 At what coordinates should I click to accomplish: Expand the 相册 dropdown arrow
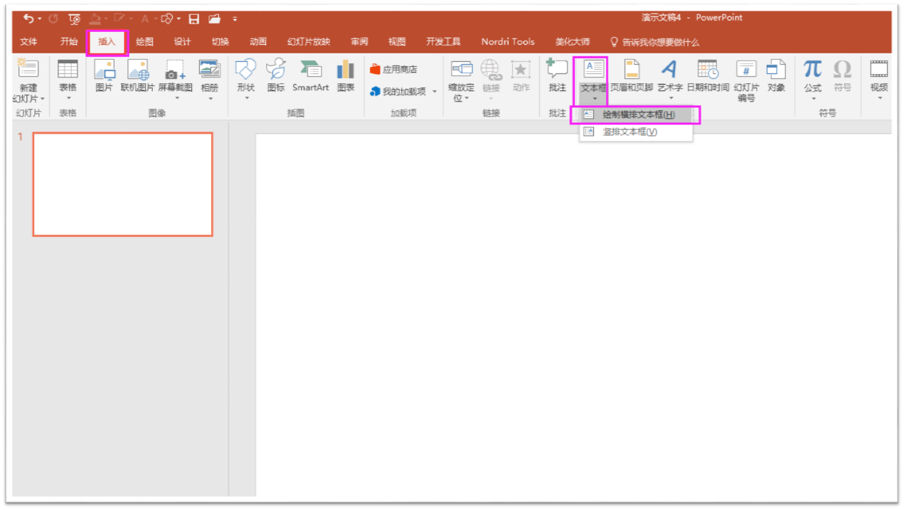(x=210, y=99)
